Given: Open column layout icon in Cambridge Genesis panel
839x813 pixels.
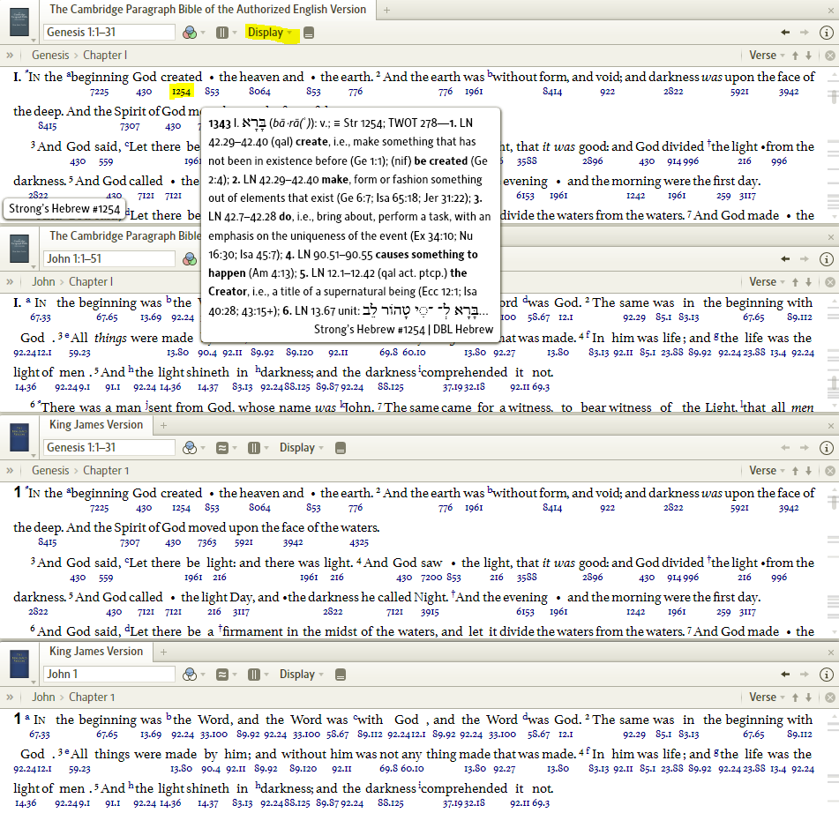Looking at the screenshot, I should click(222, 33).
